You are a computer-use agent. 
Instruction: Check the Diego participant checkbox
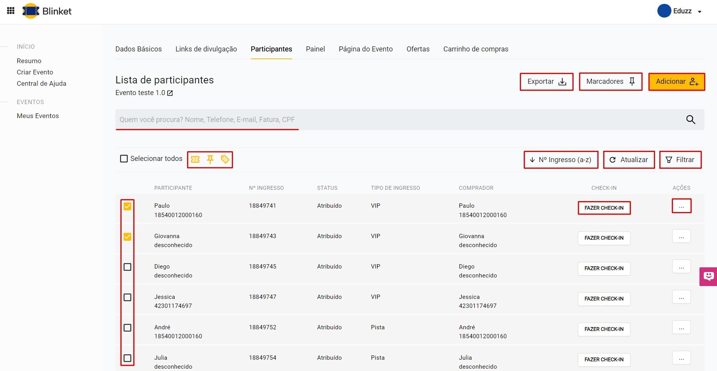coord(127,267)
